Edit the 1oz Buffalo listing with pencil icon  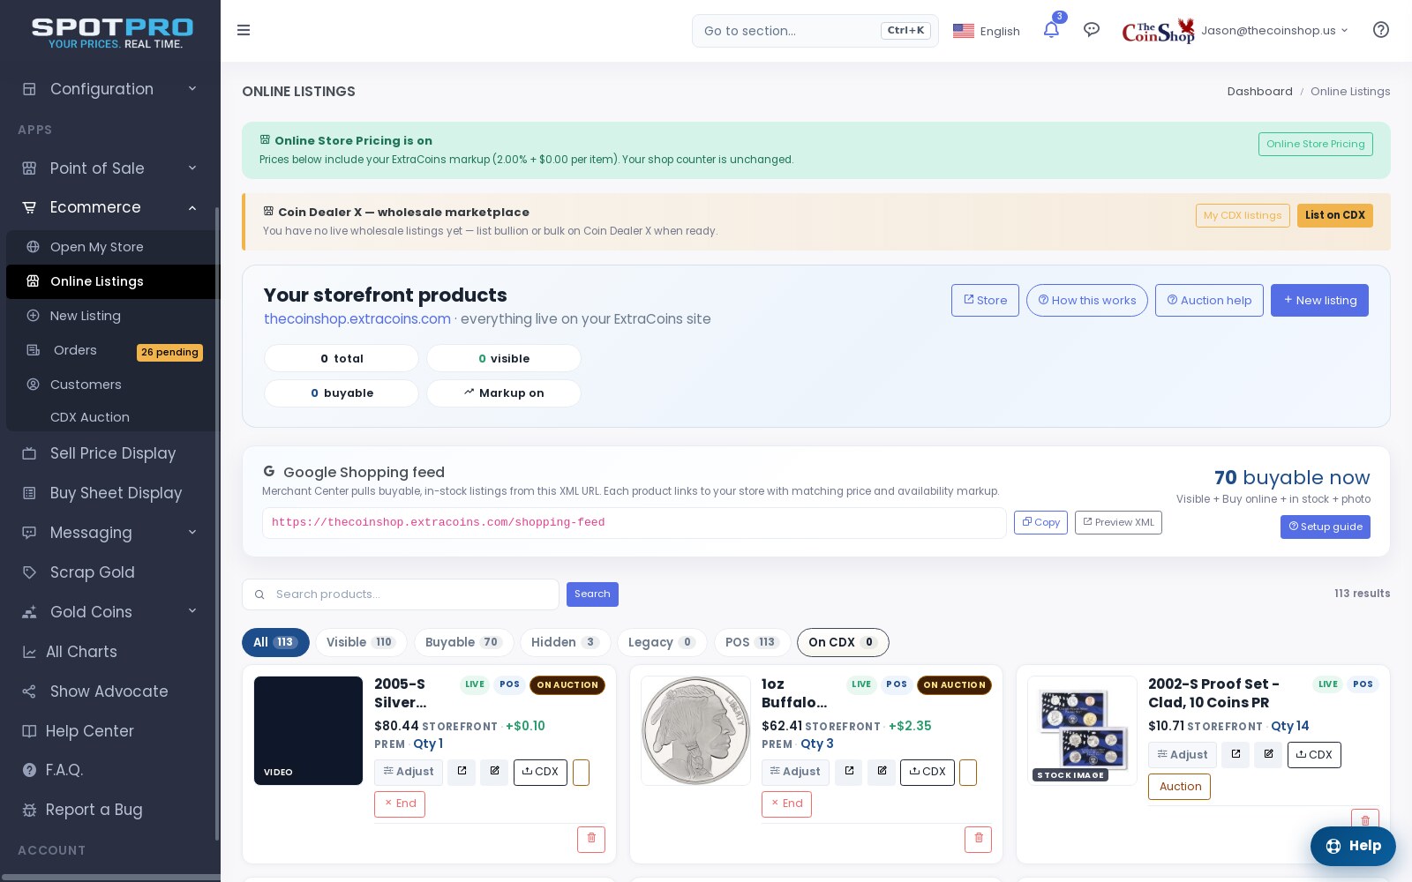coord(882,772)
